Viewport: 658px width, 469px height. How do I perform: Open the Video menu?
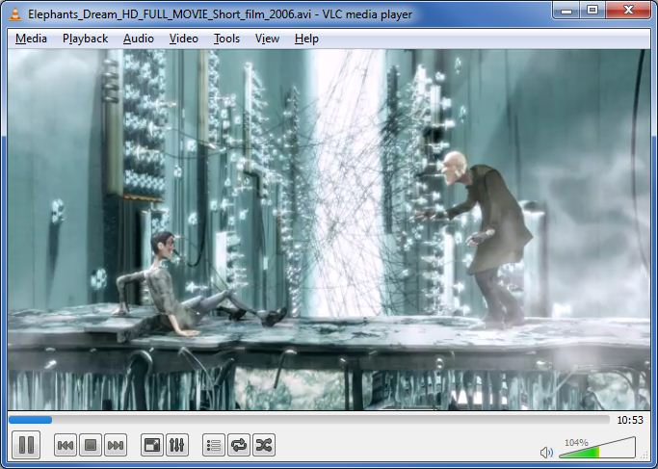[183, 39]
